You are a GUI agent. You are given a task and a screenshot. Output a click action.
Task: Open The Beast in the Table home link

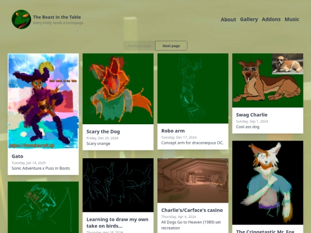[x=57, y=17]
